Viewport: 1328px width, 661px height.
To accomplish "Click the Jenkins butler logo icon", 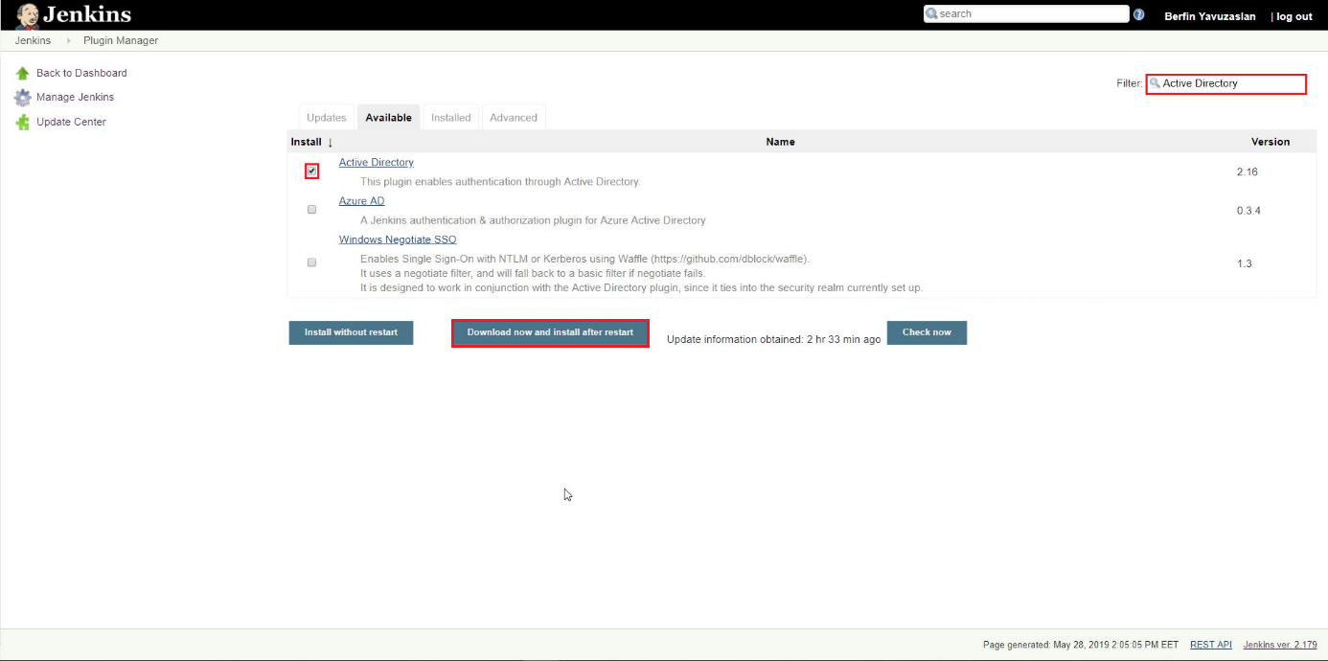I will pyautogui.click(x=27, y=15).
